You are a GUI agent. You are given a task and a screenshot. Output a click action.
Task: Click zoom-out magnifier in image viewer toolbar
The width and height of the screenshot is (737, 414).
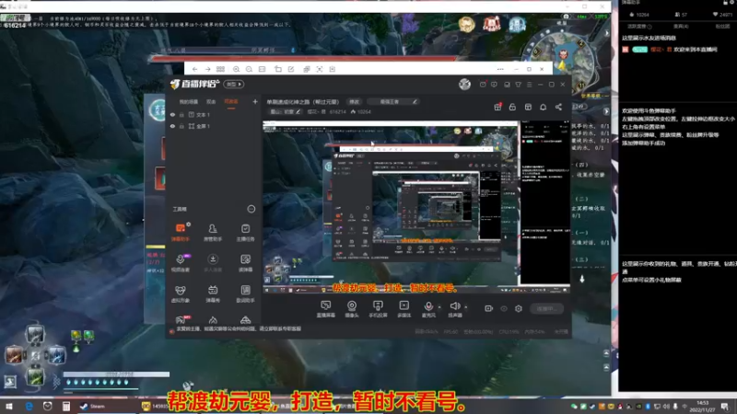249,69
